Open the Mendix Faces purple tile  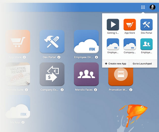pyautogui.click(x=86, y=74)
